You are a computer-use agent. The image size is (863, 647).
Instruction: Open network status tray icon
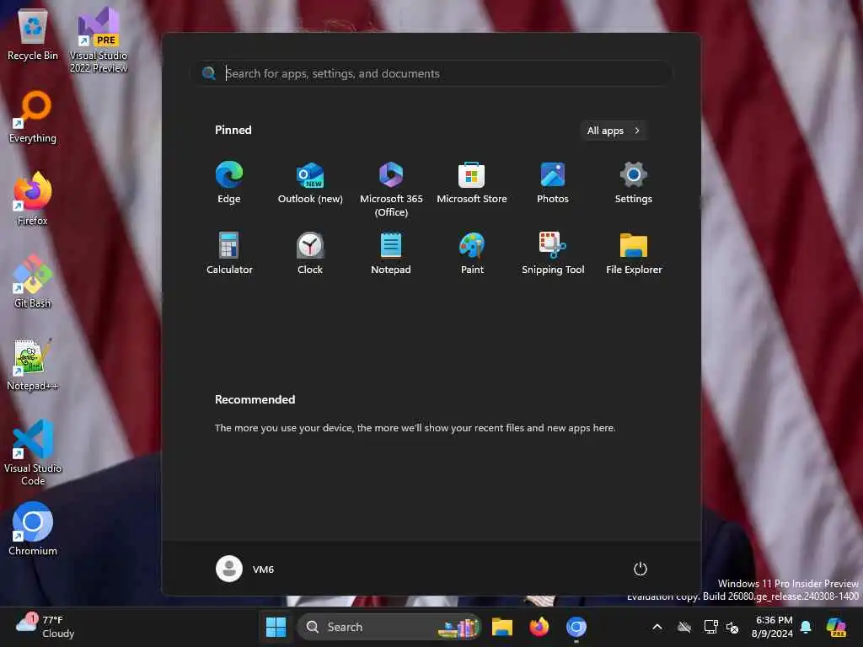pos(710,627)
